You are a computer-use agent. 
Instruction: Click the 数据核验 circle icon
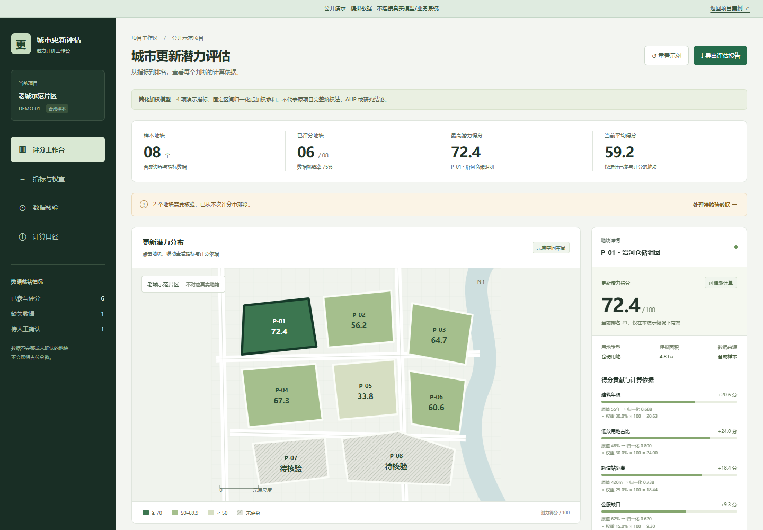pyautogui.click(x=22, y=208)
